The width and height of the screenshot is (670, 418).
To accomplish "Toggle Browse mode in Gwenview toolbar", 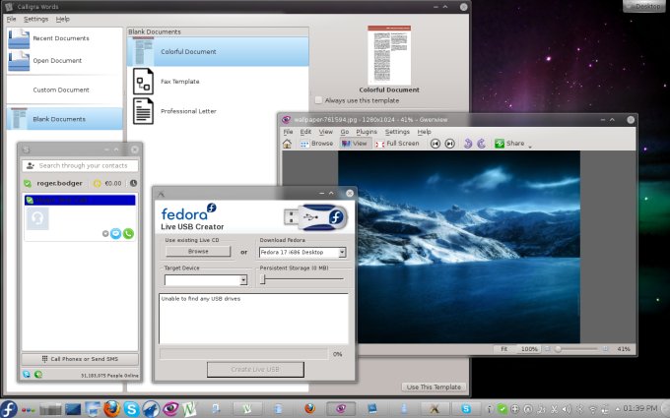I will 316,144.
